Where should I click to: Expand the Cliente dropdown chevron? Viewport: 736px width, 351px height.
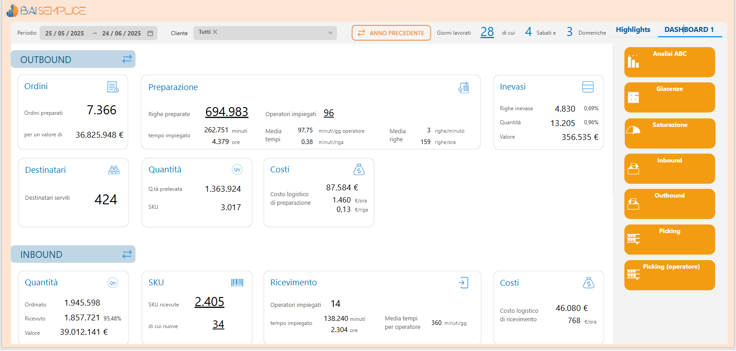pyautogui.click(x=330, y=33)
